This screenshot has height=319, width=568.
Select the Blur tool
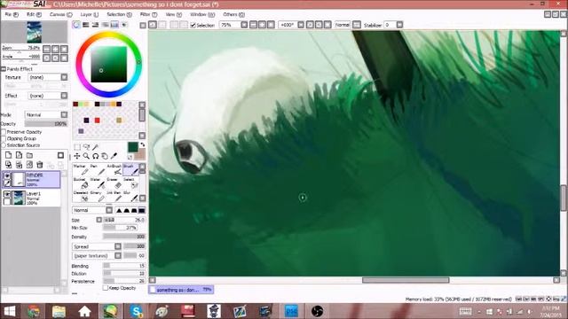coord(130,197)
